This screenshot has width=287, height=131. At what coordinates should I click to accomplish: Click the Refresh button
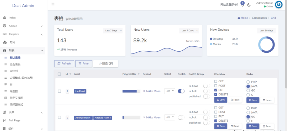[64, 64]
